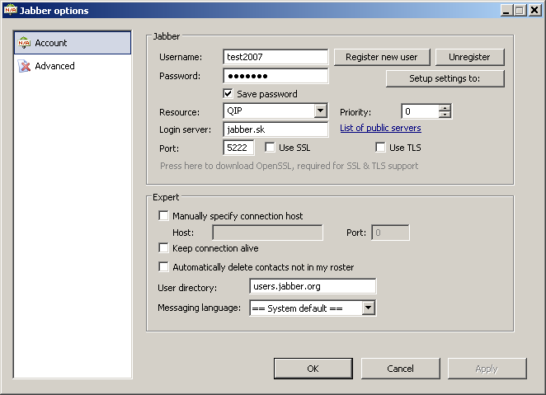The width and height of the screenshot is (546, 395).
Task: Click the Expert Port field showing 0
Action: point(390,233)
